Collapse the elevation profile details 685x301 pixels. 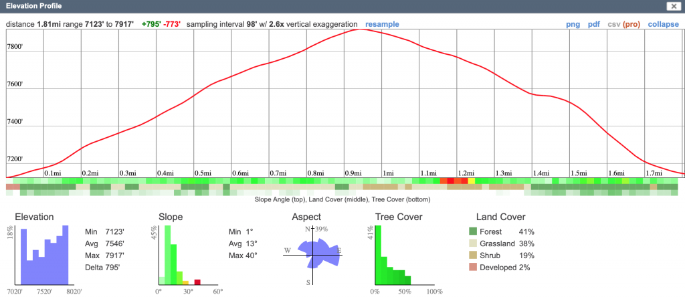(x=664, y=24)
